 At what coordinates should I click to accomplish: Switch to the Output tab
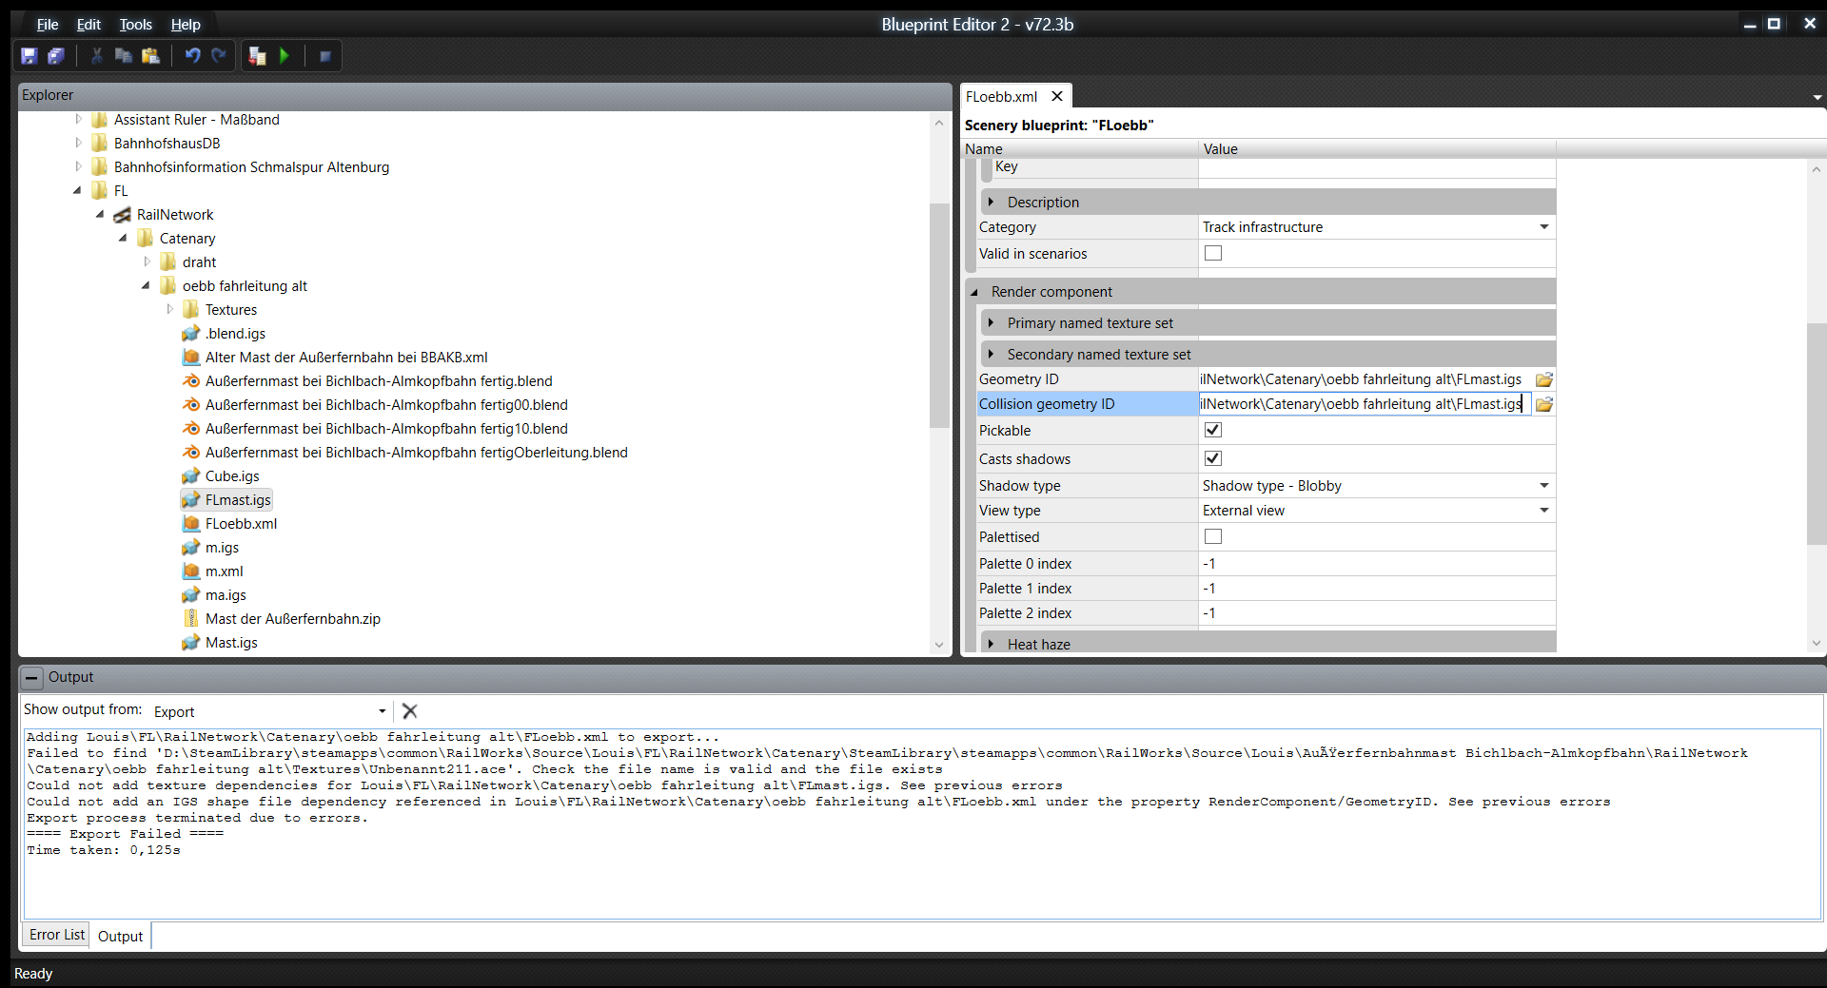[x=120, y=937]
